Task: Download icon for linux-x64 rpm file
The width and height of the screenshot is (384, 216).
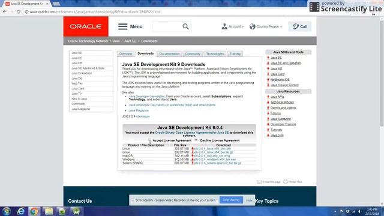Action: 193,149
